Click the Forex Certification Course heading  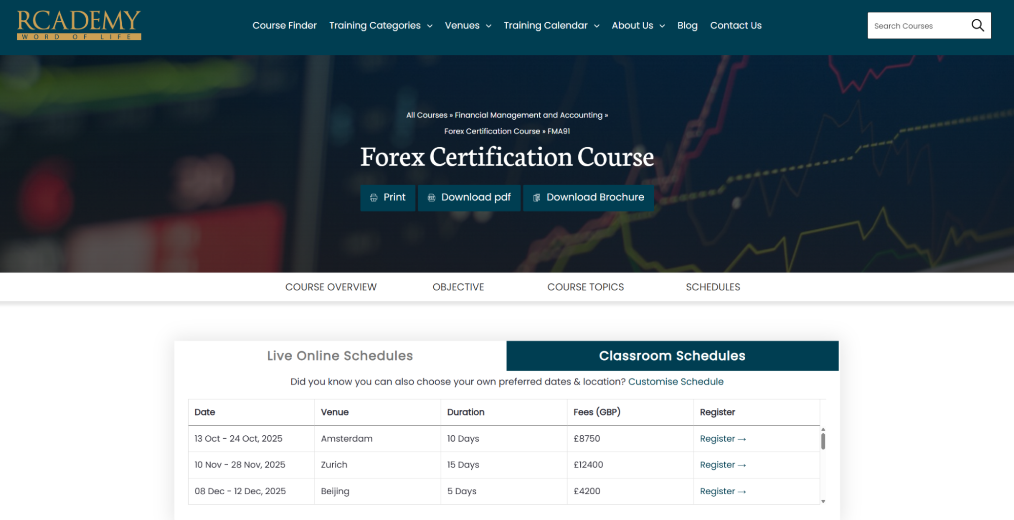(507, 157)
